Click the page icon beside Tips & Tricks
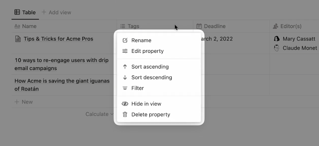Image resolution: width=319 pixels, height=146 pixels. point(18,39)
